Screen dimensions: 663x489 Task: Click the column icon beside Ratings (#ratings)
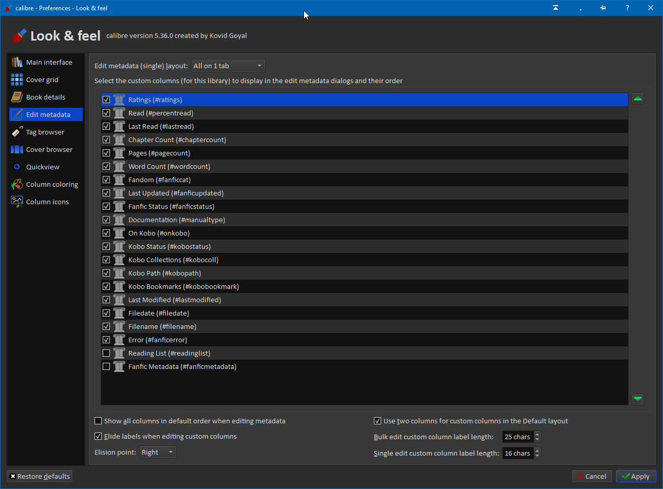click(119, 100)
